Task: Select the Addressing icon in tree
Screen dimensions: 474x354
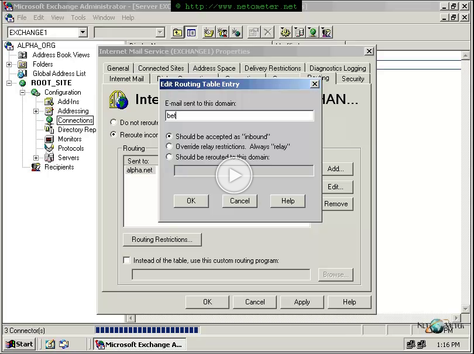Action: 49,111
